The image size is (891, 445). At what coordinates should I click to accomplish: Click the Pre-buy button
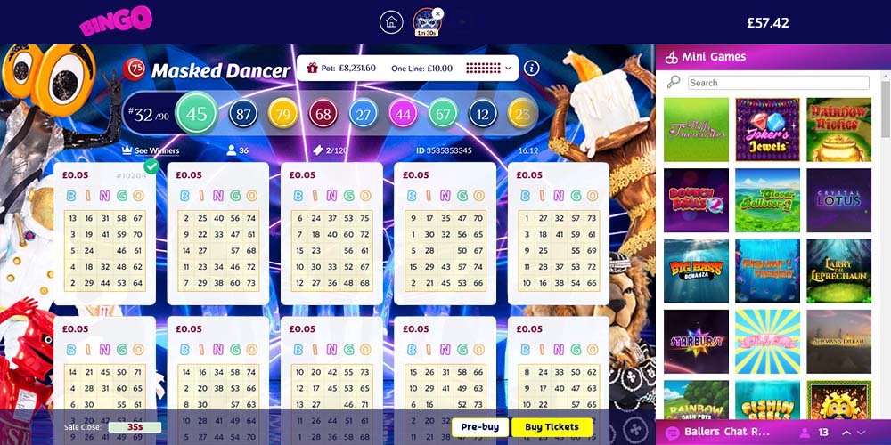480,427
